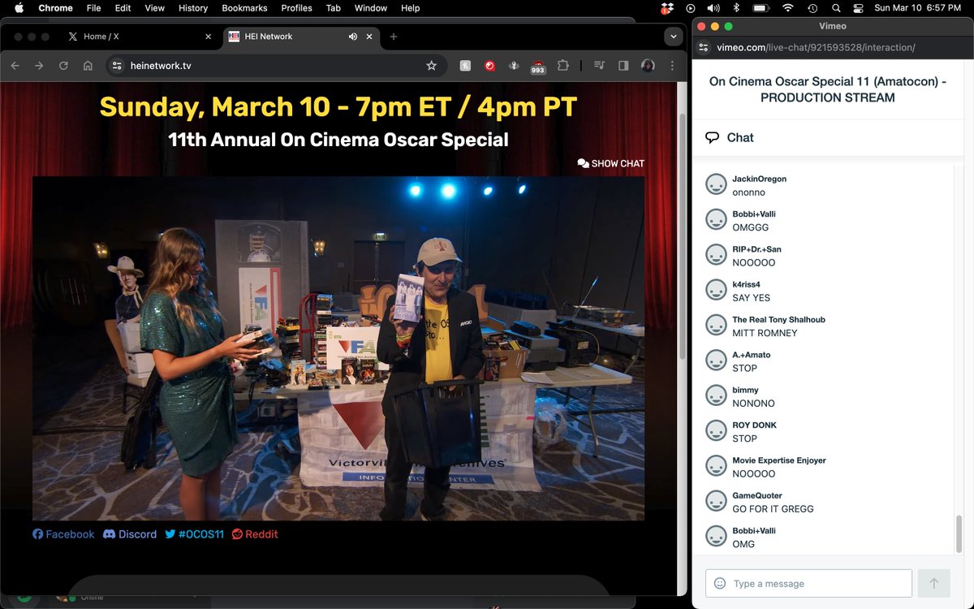Click the send message arrow button

933,583
